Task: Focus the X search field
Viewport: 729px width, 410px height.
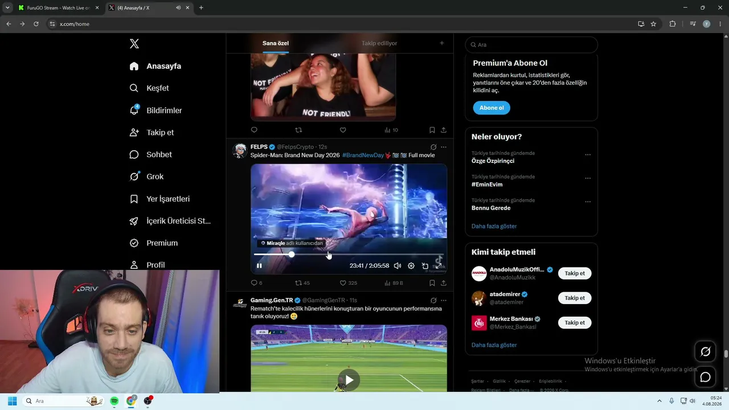Action: click(x=531, y=44)
